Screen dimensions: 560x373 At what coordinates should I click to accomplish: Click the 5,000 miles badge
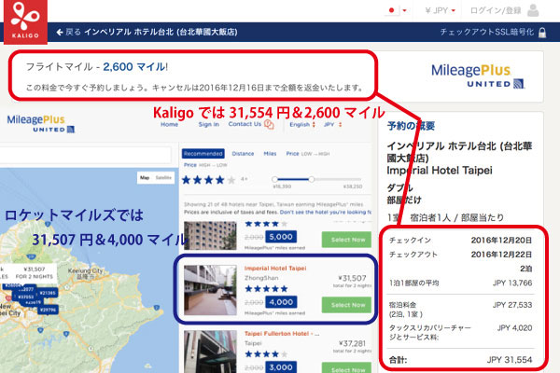tap(281, 237)
